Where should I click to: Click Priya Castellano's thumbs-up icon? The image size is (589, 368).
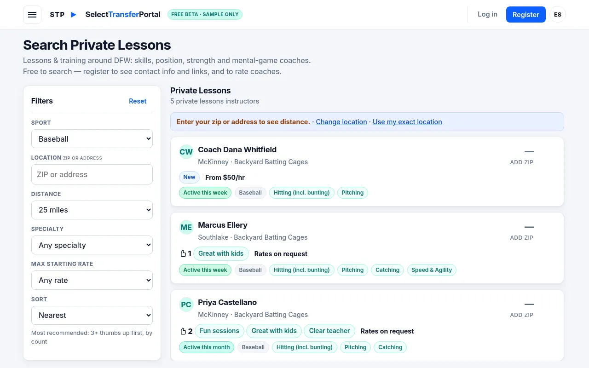183,331
